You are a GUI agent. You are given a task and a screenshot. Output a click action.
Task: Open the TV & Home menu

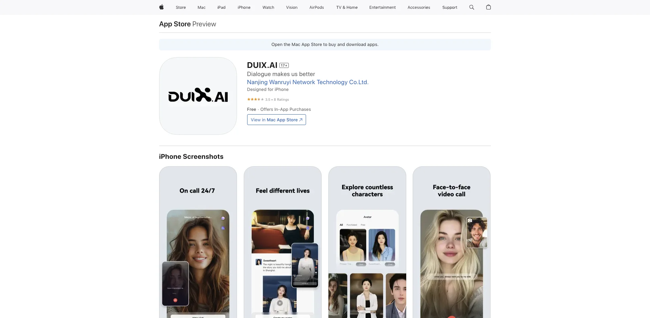coord(347,7)
